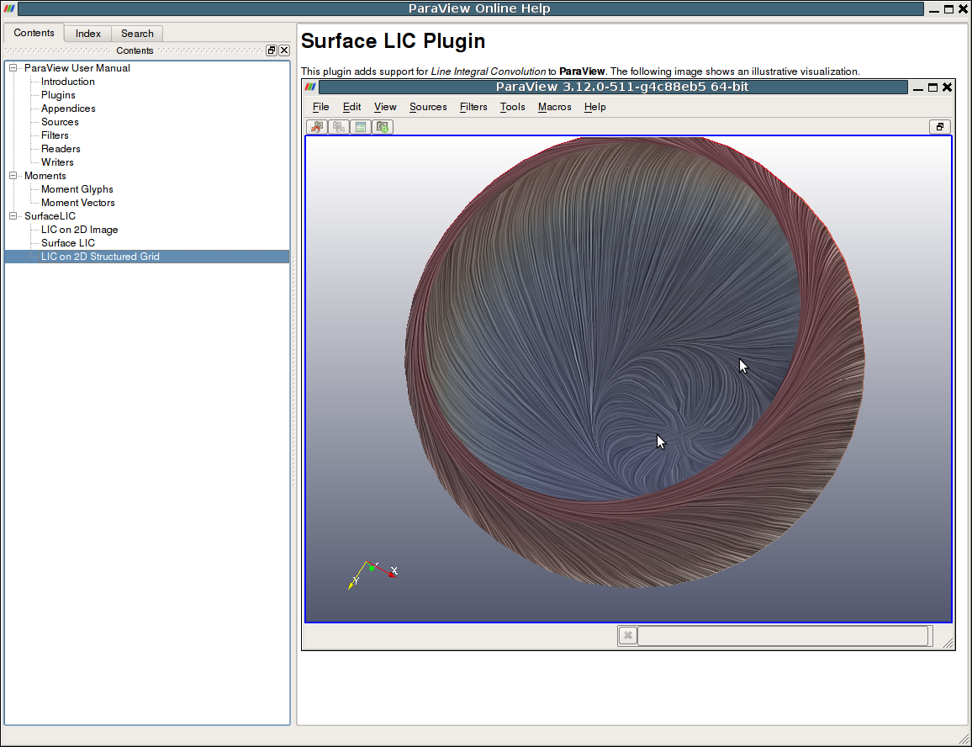Click the capture screenshot icon with green magnifier
Viewport: 972px width, 747px height.
click(383, 126)
